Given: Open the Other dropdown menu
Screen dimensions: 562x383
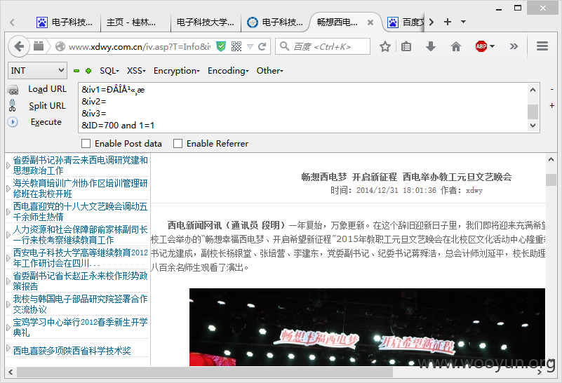Looking at the screenshot, I should 269,71.
